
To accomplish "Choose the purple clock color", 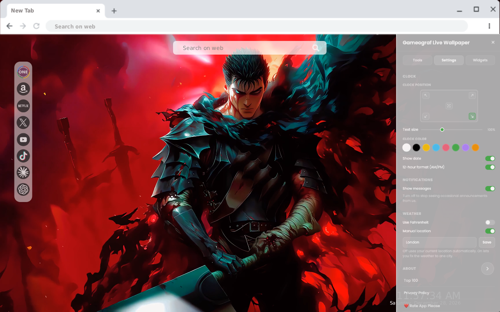I will tap(465, 147).
